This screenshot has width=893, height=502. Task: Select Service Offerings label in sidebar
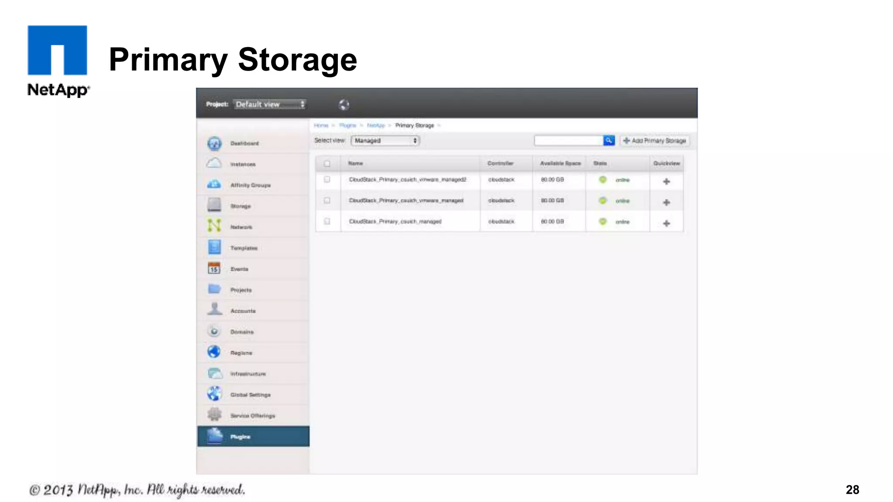point(253,416)
